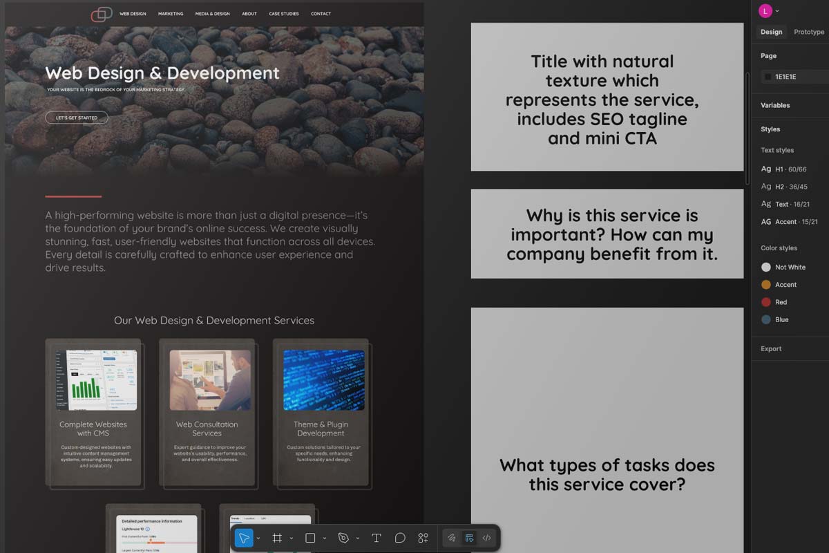Switch to the Design tab
Viewport: 829px width, 553px height.
(771, 32)
